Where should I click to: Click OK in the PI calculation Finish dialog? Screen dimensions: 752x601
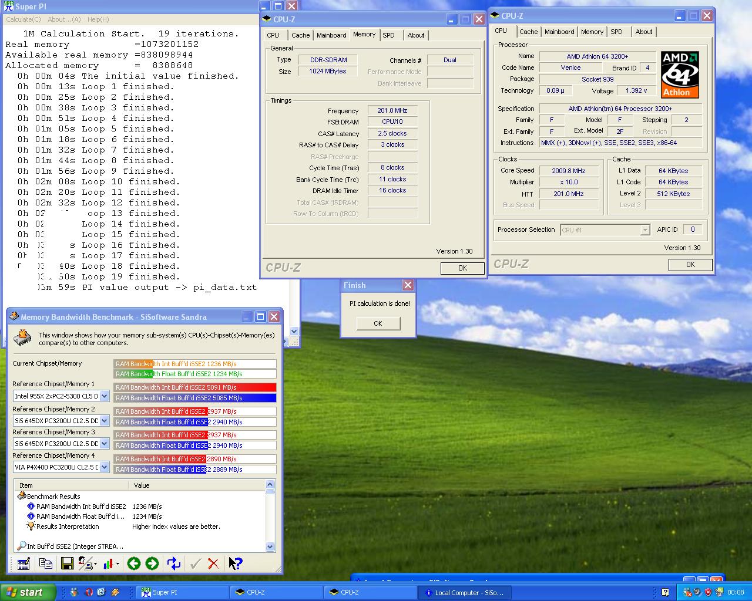[378, 323]
